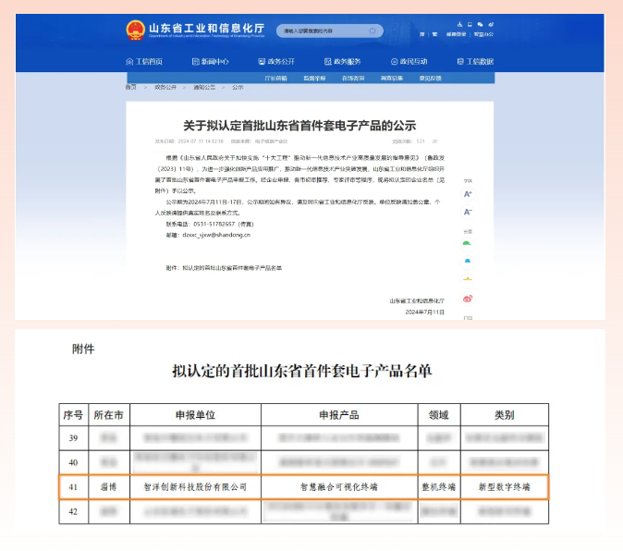623x551 pixels.
Task: Click the national emblem logo
Action: 136,30
